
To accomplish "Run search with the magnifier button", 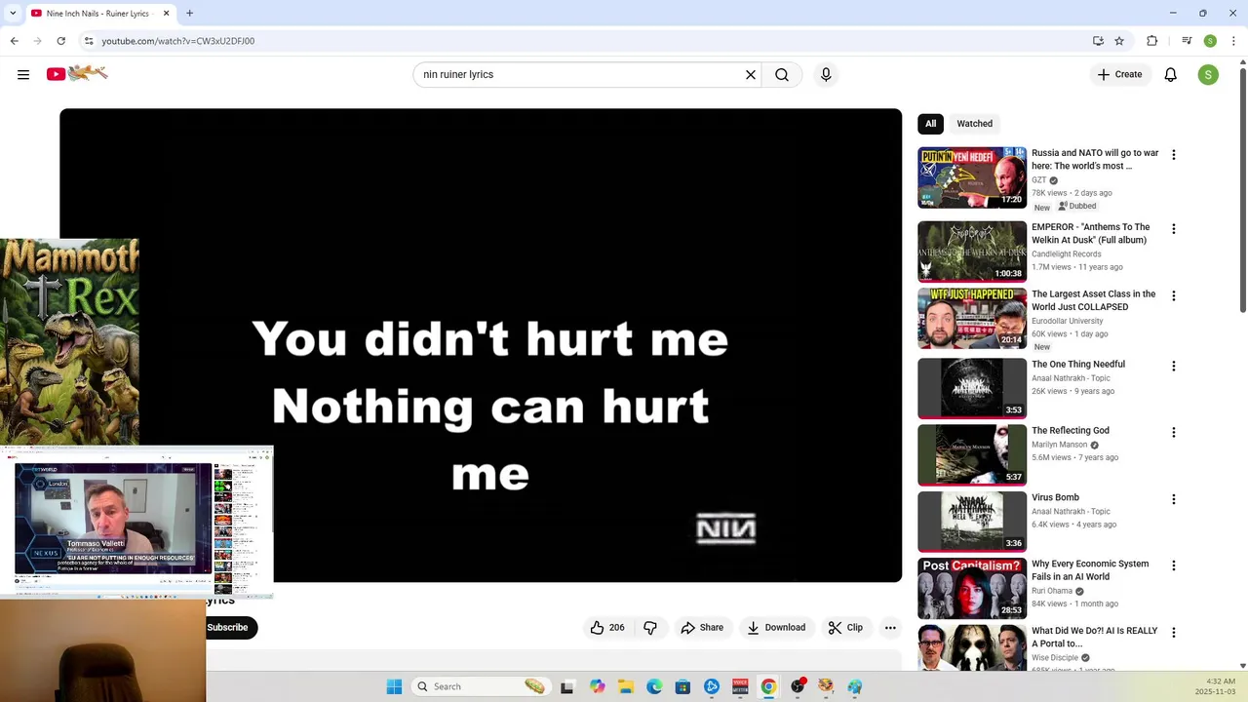I will pyautogui.click(x=782, y=74).
